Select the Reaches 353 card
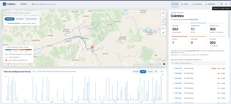 coord(179,29)
